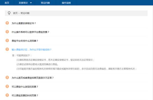The width and height of the screenshot is (153, 100).
Task: Click question icon beside 查验平台支持什么浏览器
Action: tap(7, 41)
